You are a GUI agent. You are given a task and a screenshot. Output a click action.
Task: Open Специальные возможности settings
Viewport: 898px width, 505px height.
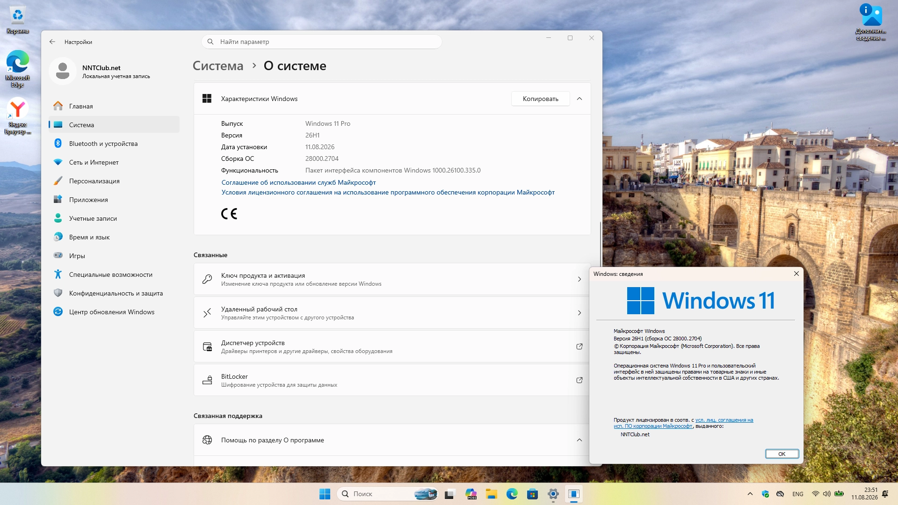click(x=114, y=274)
